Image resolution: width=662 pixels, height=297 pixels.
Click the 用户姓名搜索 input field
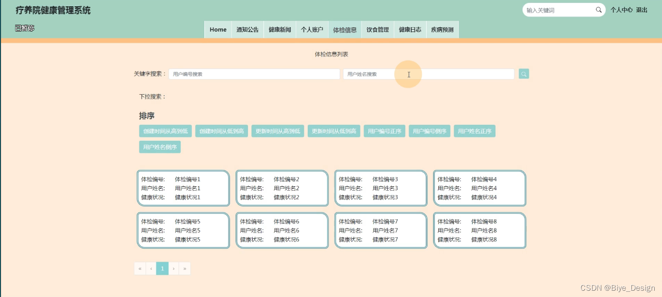click(429, 74)
